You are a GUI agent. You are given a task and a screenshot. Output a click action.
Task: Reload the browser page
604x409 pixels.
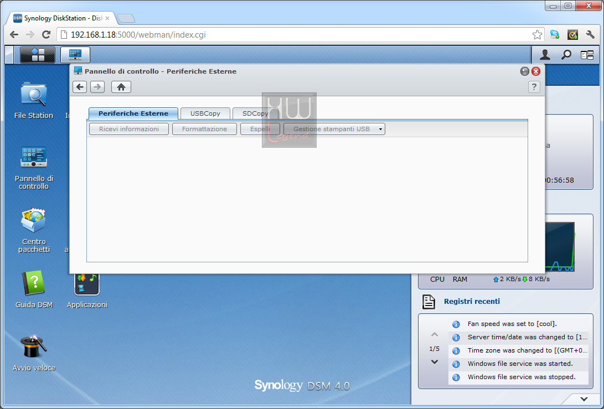(46, 35)
